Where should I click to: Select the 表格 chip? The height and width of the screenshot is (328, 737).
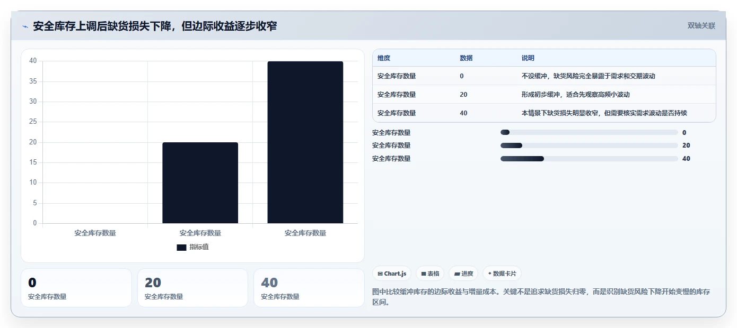(x=430, y=274)
